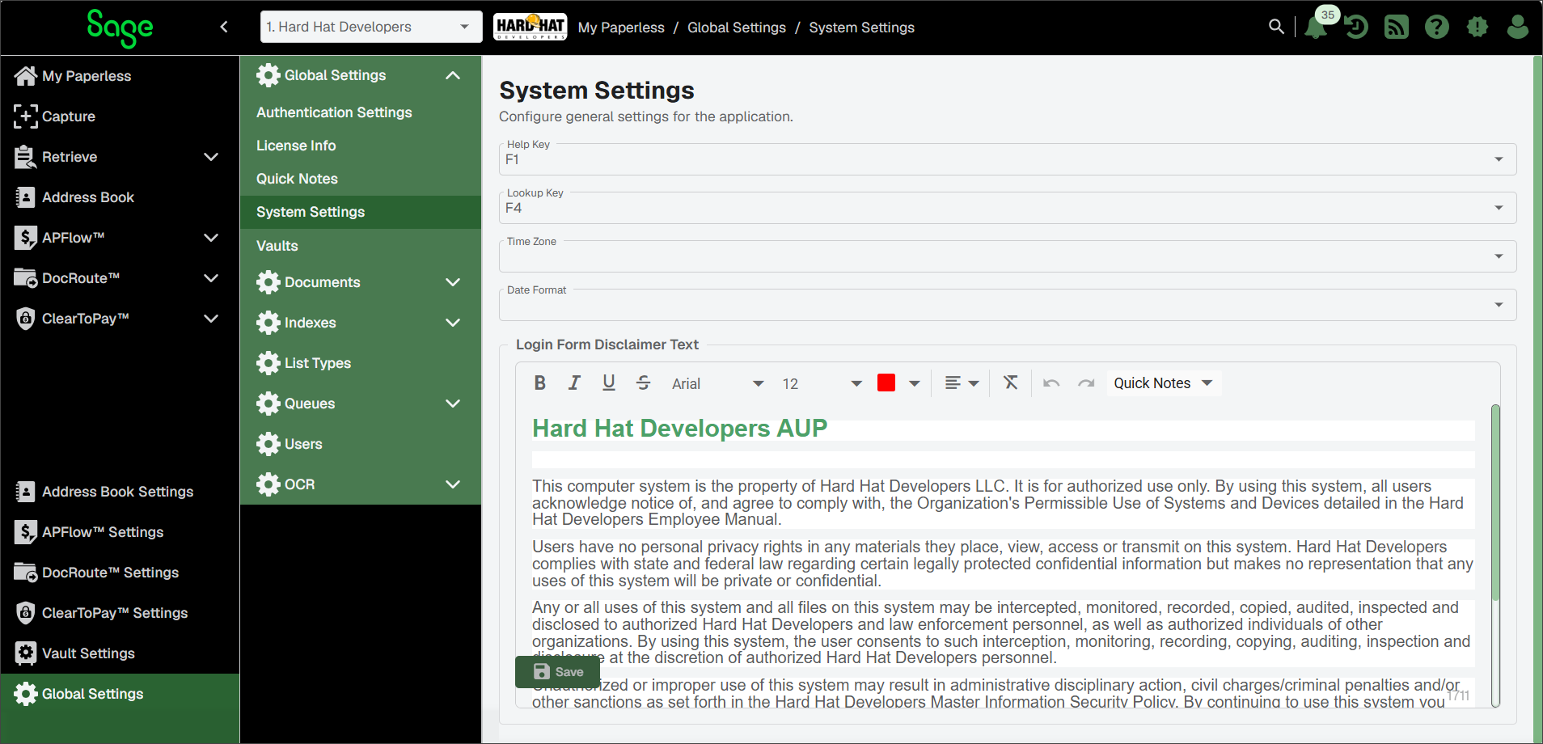Open the history clock icon
The image size is (1543, 744).
(1356, 27)
